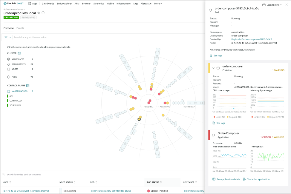291x194 pixels.
Task: Click the red Critical hexagon in the pod status cell
Action: [148, 191]
